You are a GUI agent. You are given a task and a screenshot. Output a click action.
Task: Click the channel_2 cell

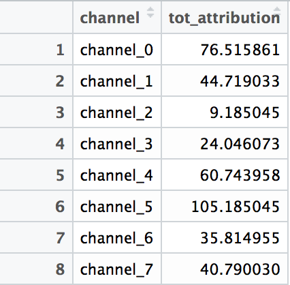tap(117, 112)
